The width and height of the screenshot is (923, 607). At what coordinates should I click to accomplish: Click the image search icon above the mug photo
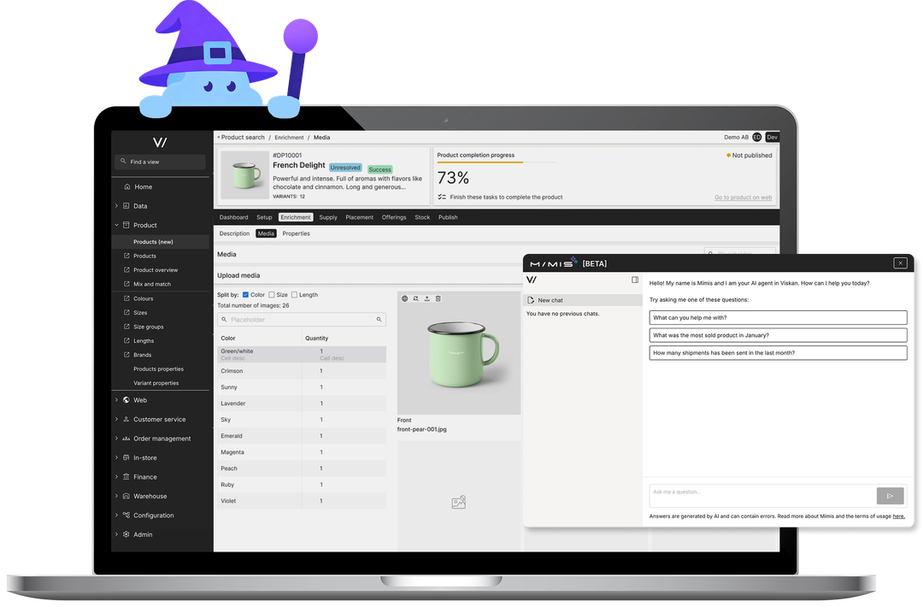pos(416,298)
